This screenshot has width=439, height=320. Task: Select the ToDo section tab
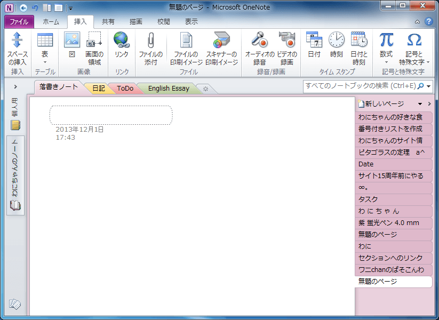125,89
